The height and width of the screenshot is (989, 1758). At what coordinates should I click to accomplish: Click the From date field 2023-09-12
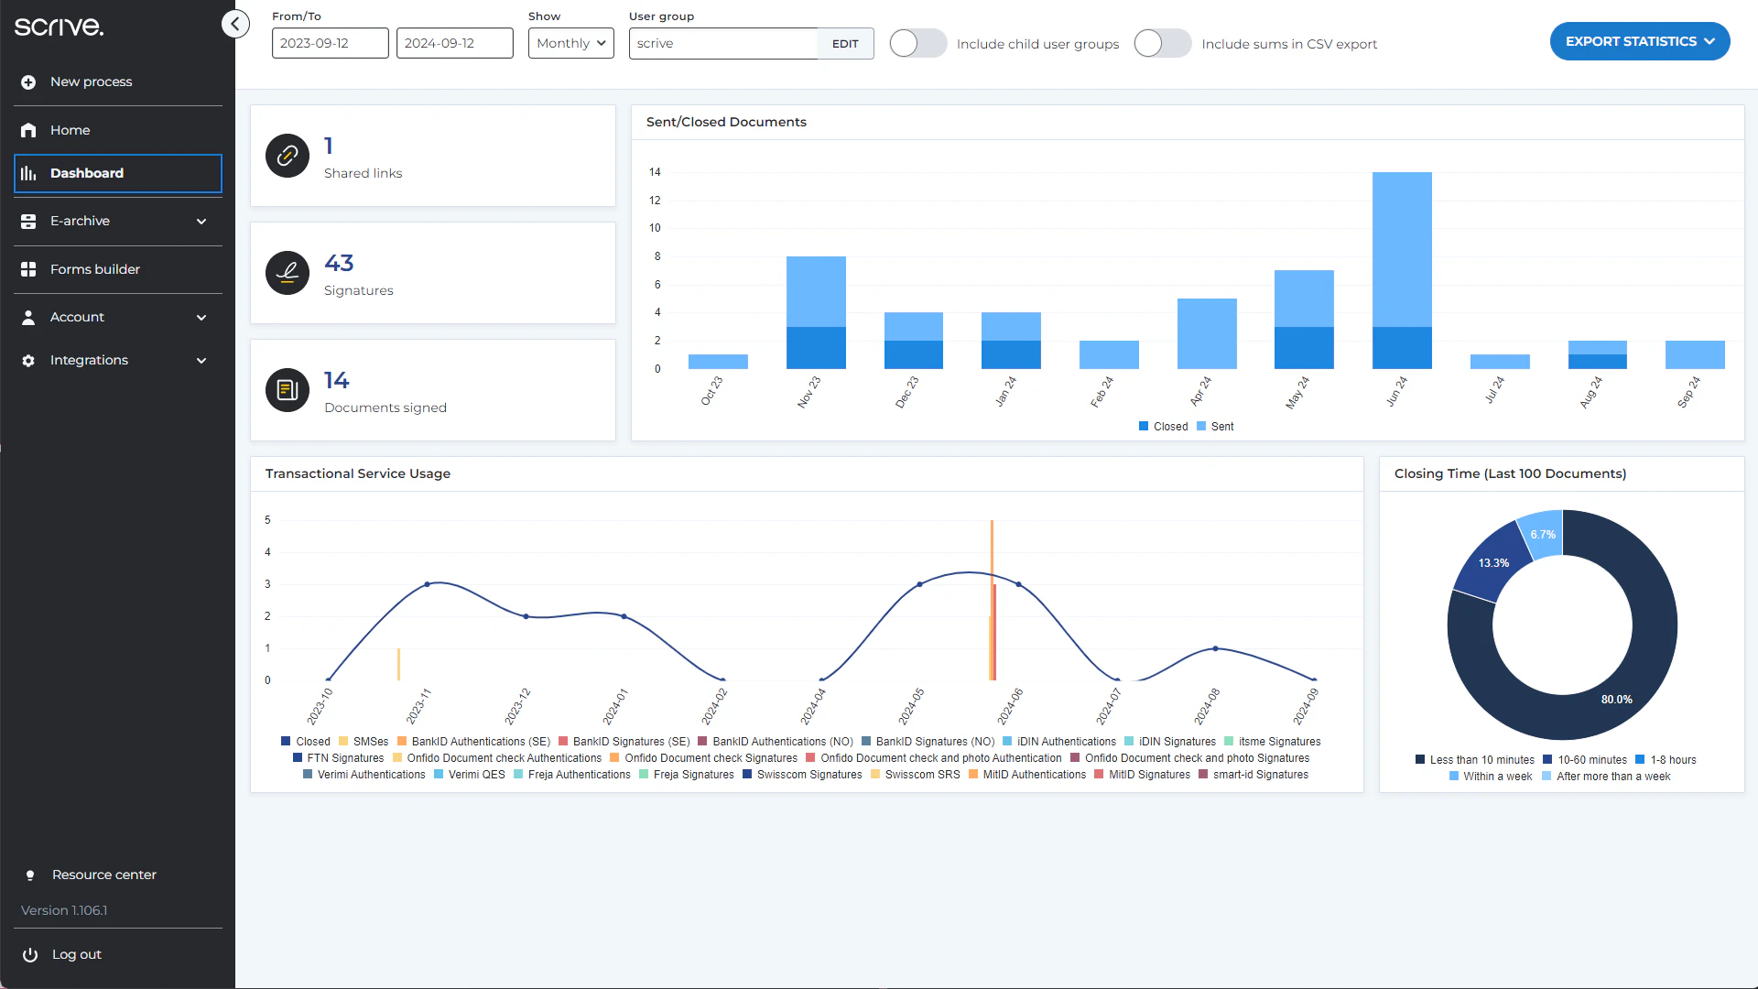coord(330,43)
